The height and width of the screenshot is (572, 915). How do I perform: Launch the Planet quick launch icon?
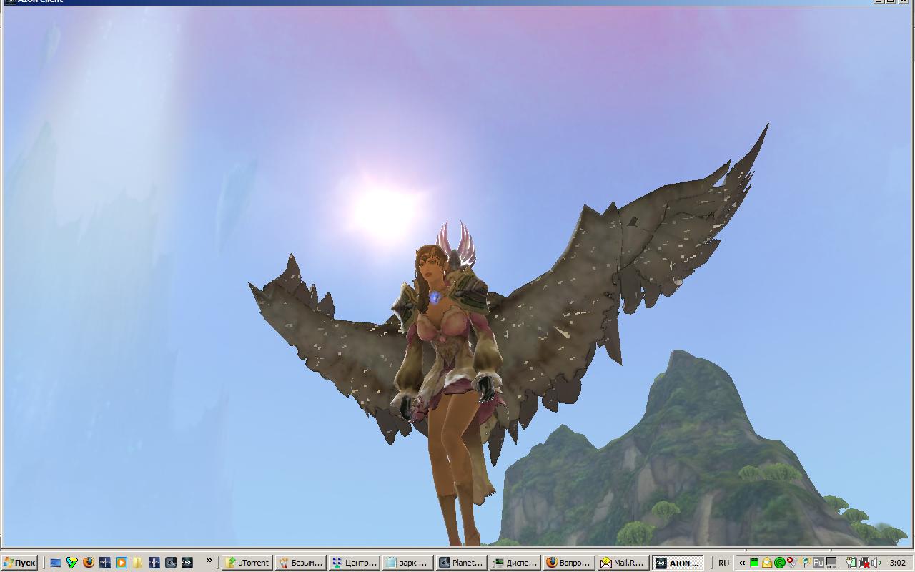[171, 563]
